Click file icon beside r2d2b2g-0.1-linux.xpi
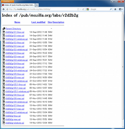 (x=4, y=32)
